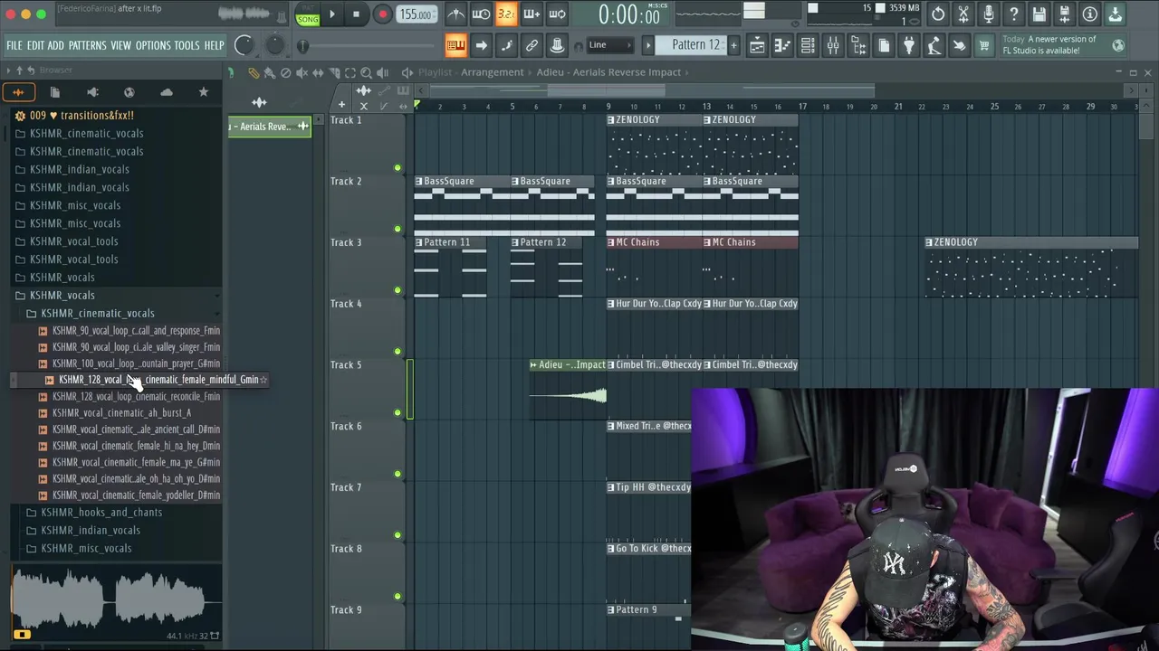The width and height of the screenshot is (1159, 651).
Task: Select the Slip tool in playlist toolbar
Action: tap(318, 73)
